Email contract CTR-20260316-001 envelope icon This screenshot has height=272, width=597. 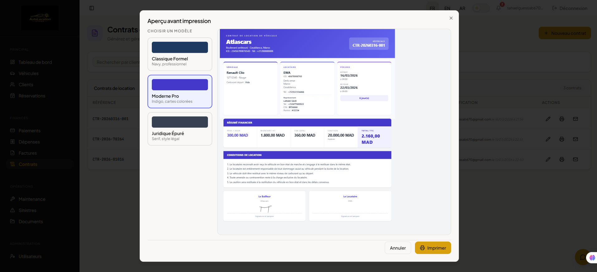tap(575, 119)
